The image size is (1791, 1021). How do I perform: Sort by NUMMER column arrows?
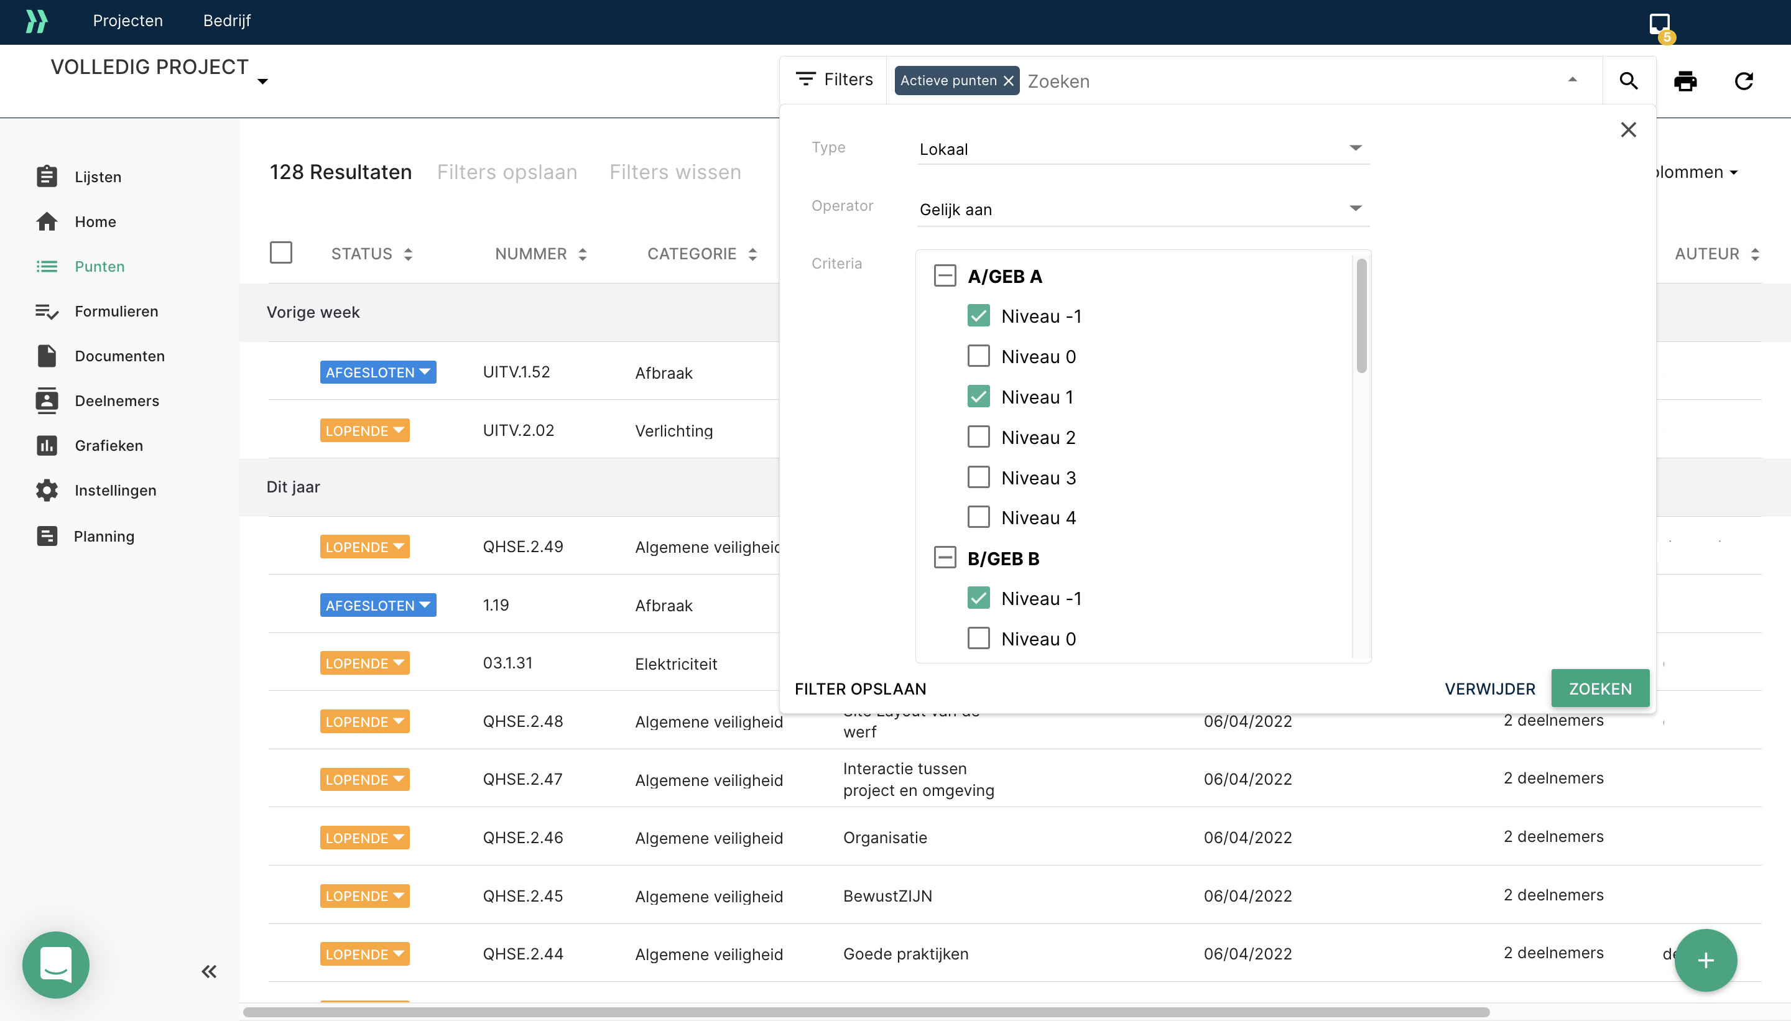pyautogui.click(x=583, y=254)
